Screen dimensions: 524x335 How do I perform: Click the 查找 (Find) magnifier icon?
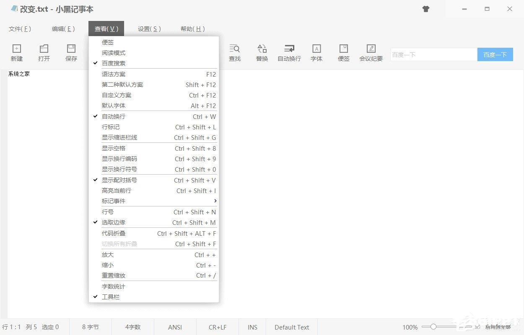(x=235, y=49)
